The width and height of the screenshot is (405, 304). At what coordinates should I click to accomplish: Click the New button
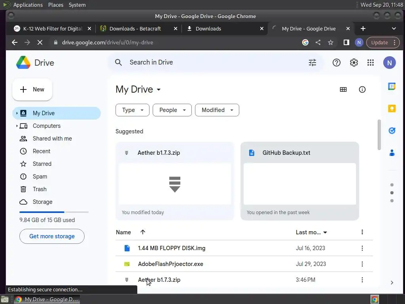click(32, 89)
